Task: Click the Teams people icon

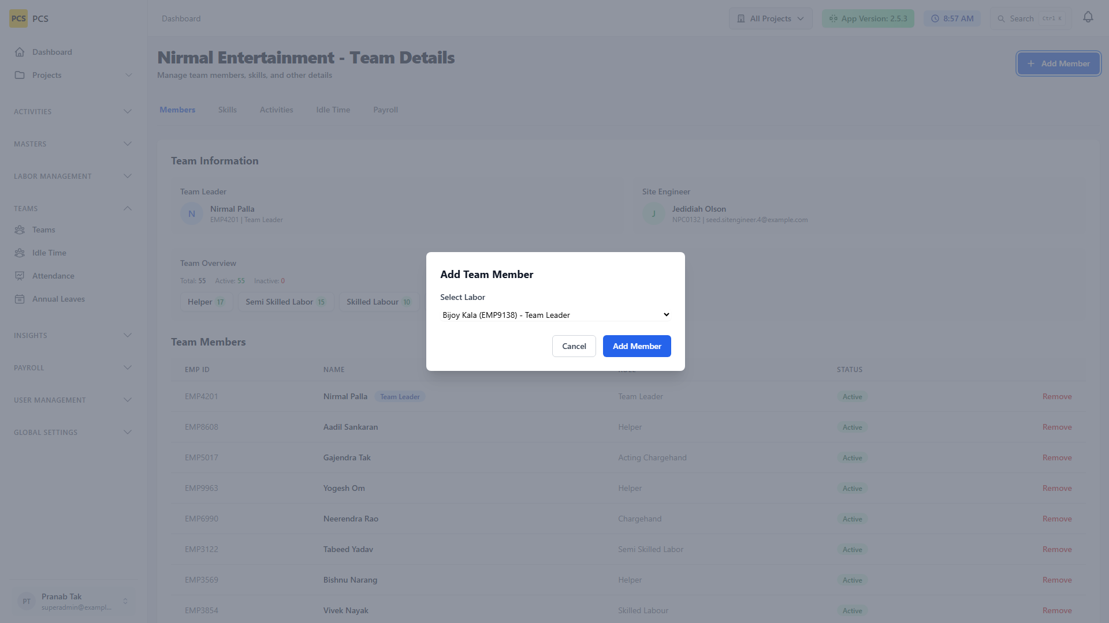Action: [20, 230]
